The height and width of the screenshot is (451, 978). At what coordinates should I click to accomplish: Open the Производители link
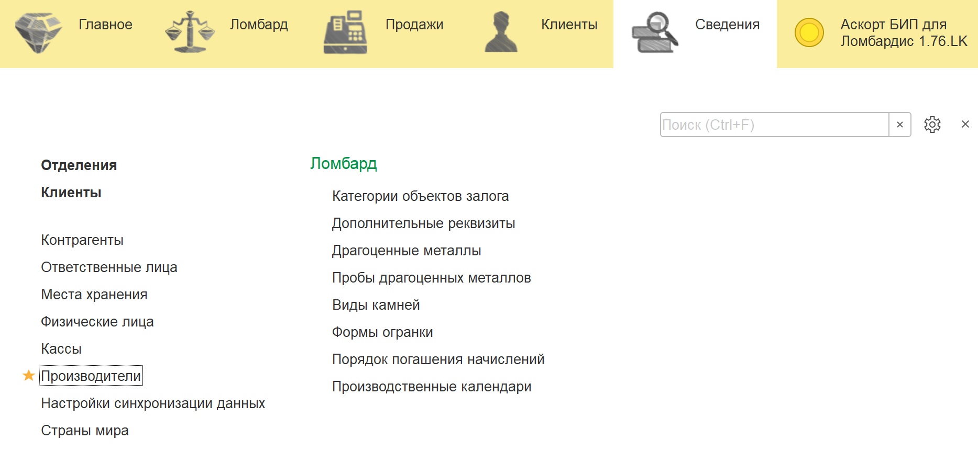point(91,376)
